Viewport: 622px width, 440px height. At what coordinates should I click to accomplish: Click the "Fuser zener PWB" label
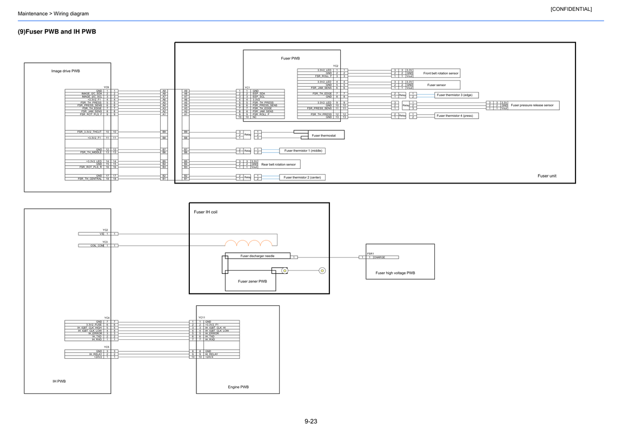point(252,281)
